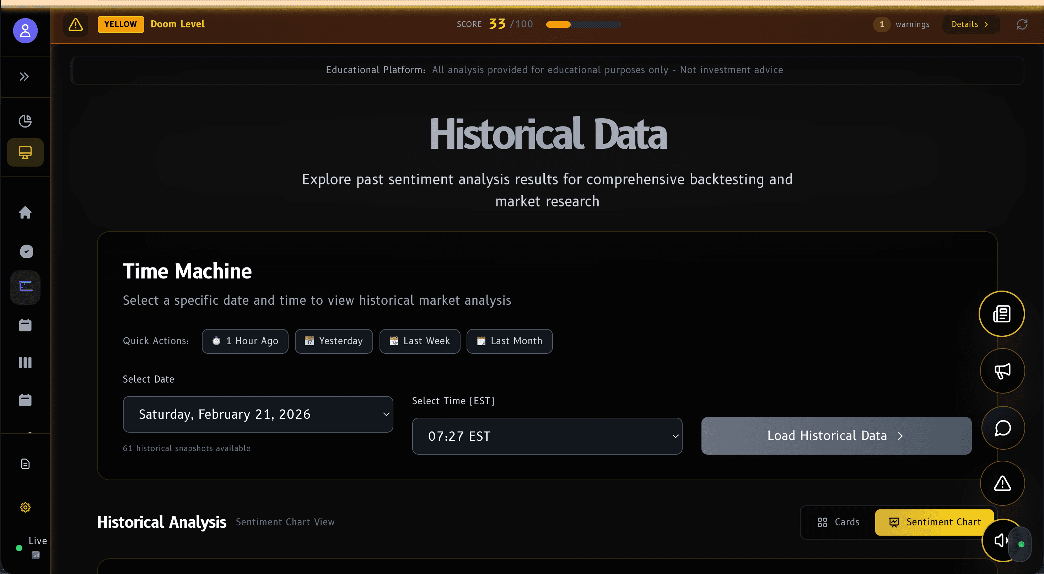This screenshot has height=574, width=1044.
Task: Expand the sidebar with double-arrow chevron
Action: 24,76
